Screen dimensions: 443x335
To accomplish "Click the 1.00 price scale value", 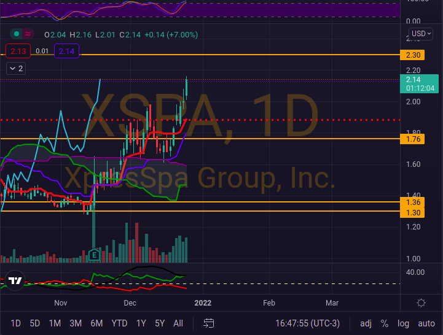I will point(414,258).
